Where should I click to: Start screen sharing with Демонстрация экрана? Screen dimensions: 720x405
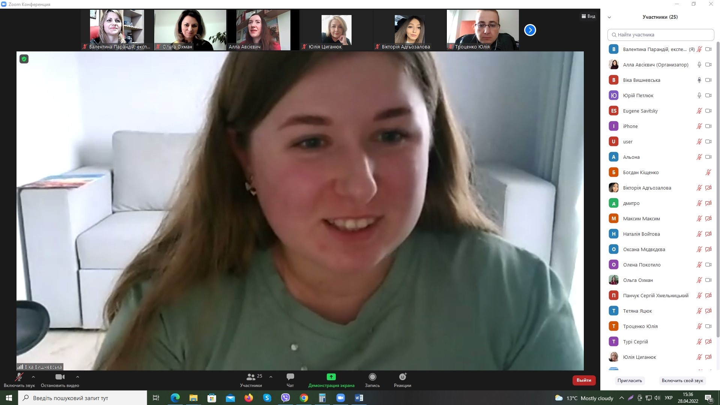point(331,377)
